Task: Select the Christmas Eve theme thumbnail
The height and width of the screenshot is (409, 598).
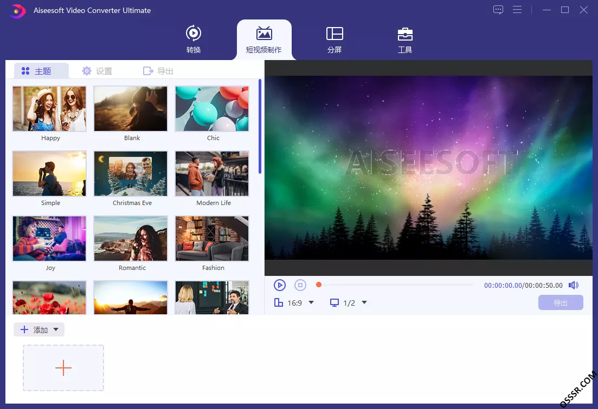Action: (x=131, y=174)
